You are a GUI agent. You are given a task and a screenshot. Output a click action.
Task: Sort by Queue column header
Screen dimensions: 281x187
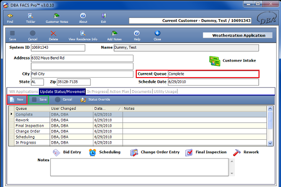(32, 108)
